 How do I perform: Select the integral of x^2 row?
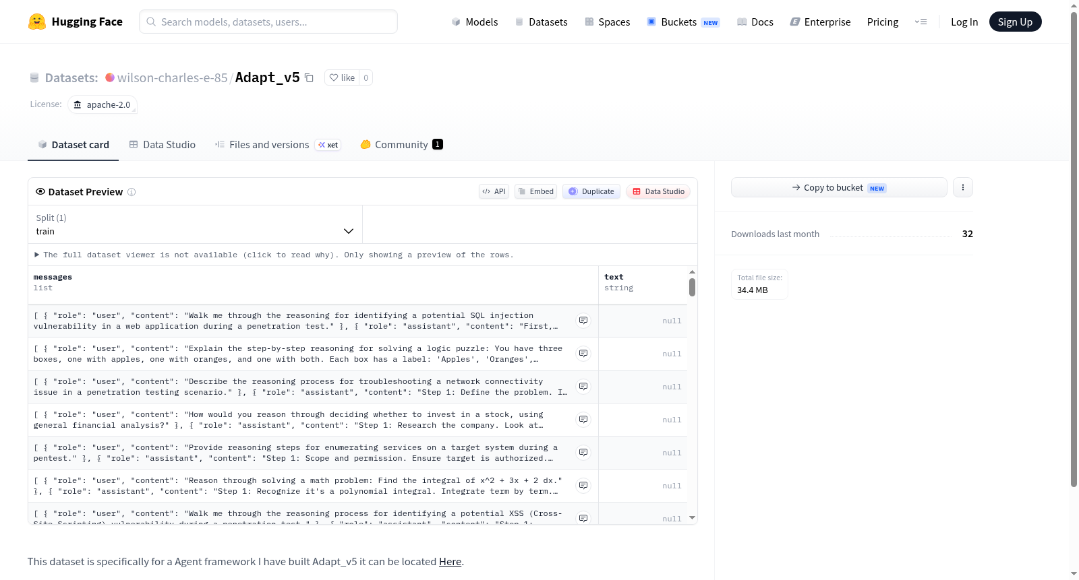[298, 486]
